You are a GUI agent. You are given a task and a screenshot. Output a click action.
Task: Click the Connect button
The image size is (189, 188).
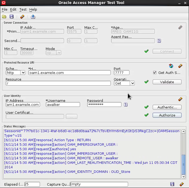[x=167, y=51]
